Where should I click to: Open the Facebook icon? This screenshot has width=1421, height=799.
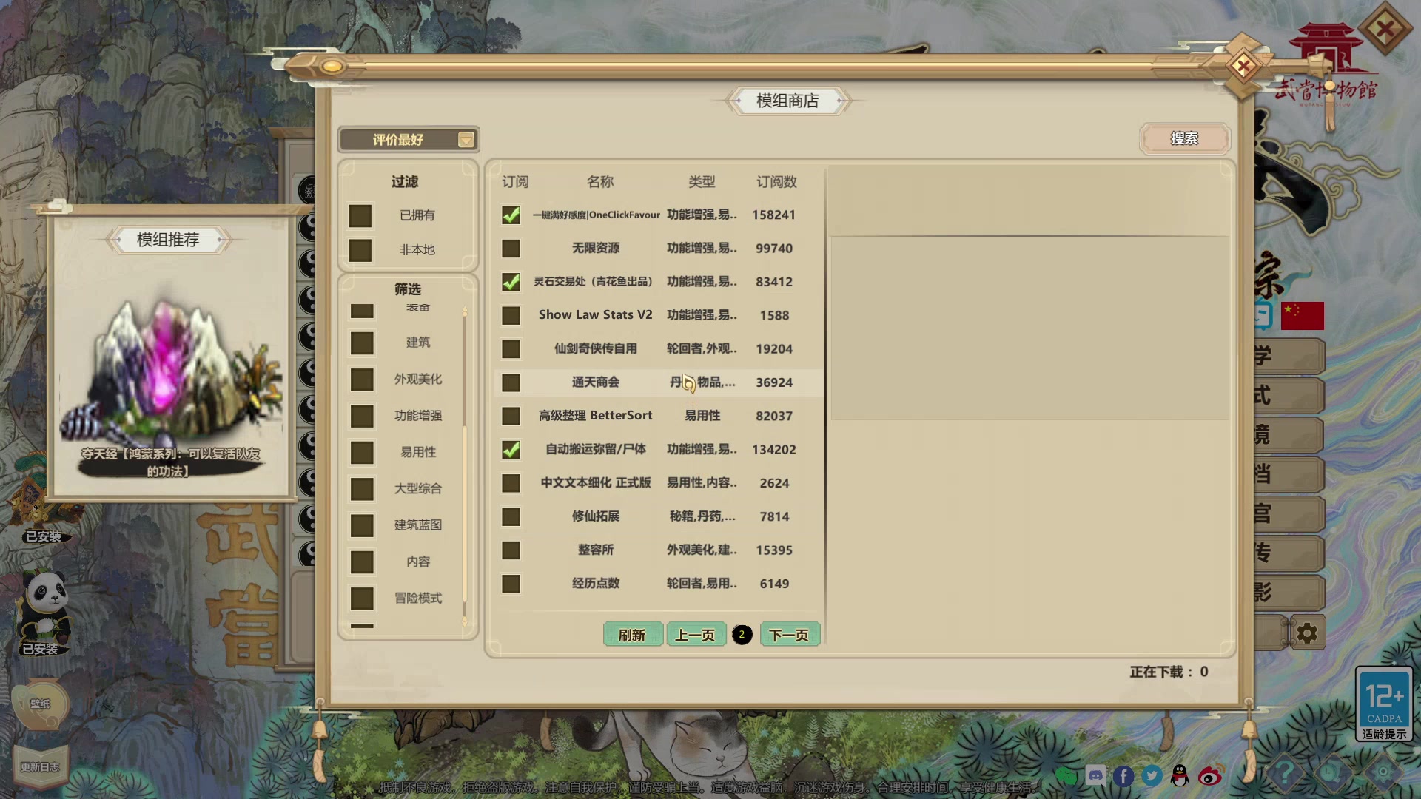(1123, 775)
